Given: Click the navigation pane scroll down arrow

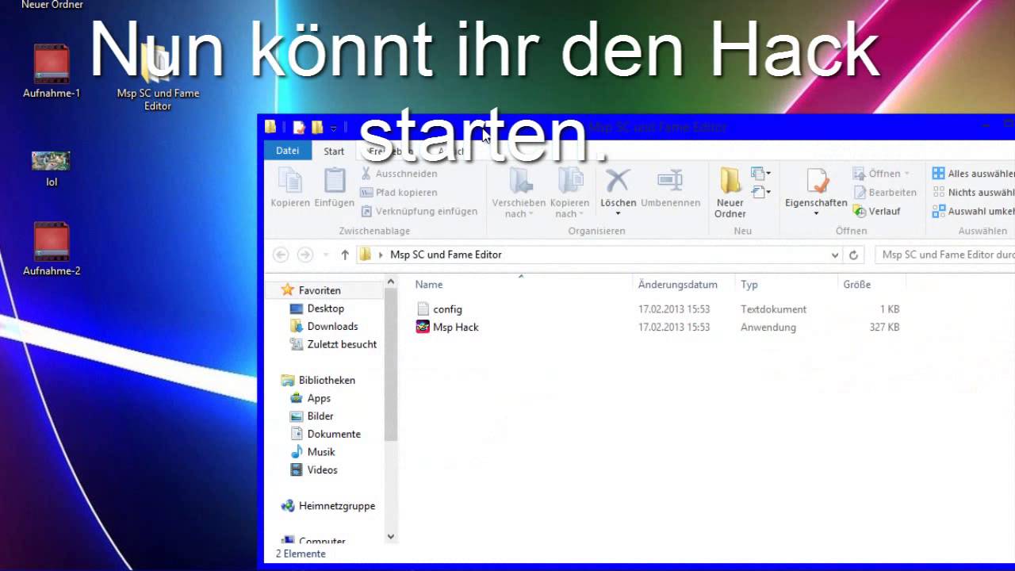Looking at the screenshot, I should [390, 537].
